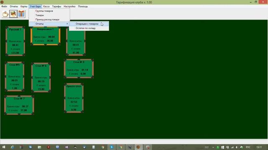
Task: Select Приход расход товара entry
Action: pyautogui.click(x=49, y=20)
